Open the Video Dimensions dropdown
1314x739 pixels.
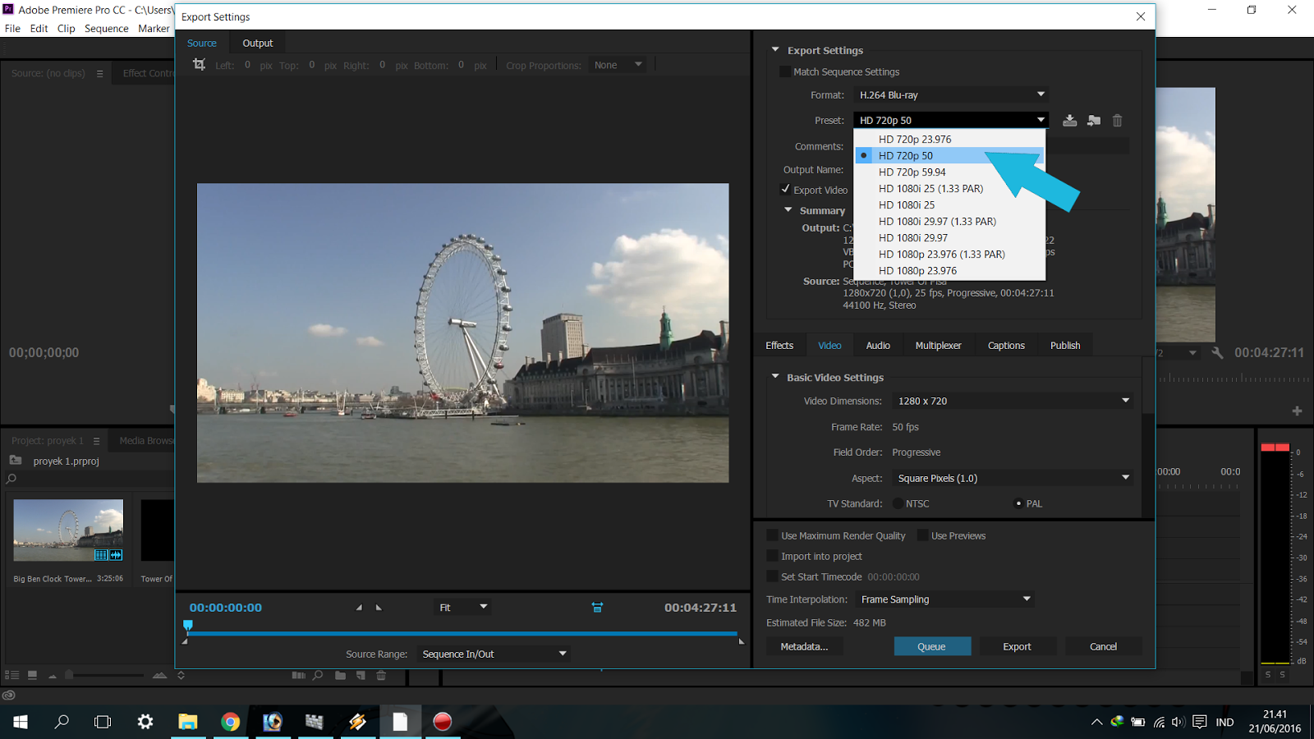coord(1013,401)
